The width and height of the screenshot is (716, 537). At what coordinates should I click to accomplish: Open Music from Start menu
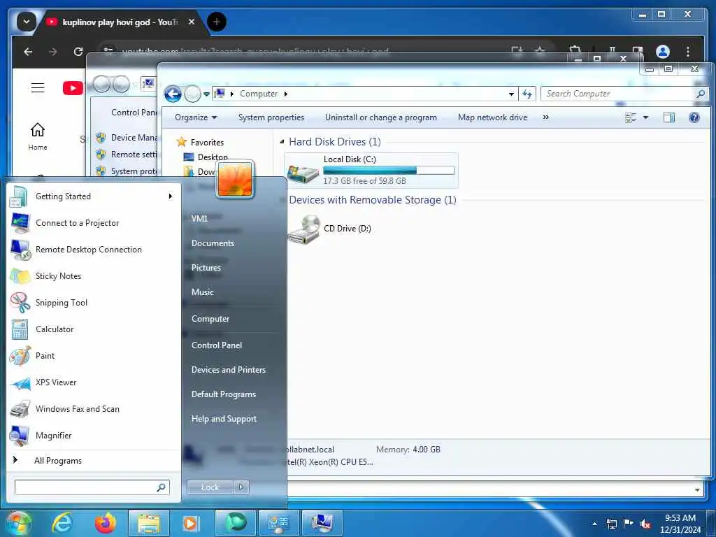tap(203, 292)
